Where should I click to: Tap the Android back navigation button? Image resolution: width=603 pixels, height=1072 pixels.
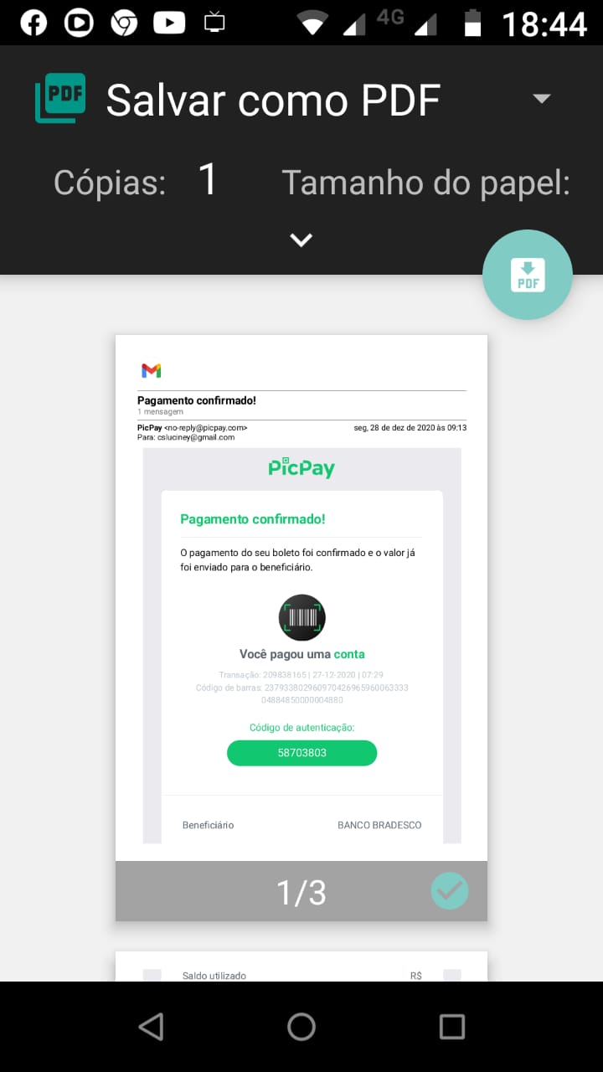[151, 1027]
